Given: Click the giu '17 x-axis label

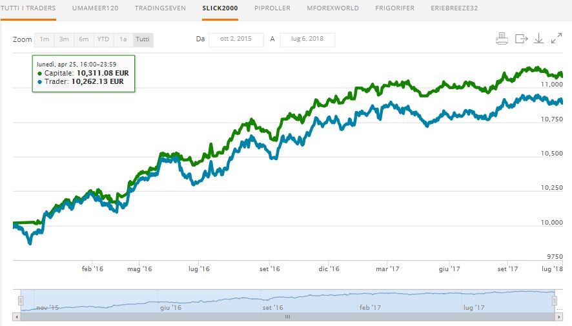Looking at the screenshot, I should click(x=449, y=269).
